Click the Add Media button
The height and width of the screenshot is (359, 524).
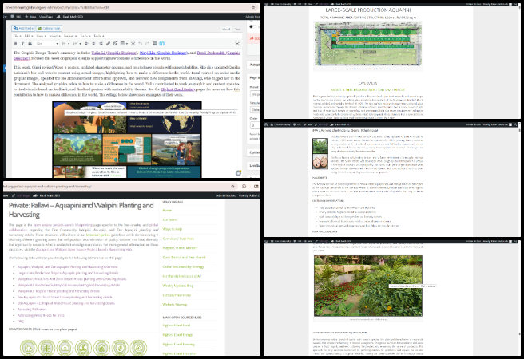pyautogui.click(x=23, y=29)
